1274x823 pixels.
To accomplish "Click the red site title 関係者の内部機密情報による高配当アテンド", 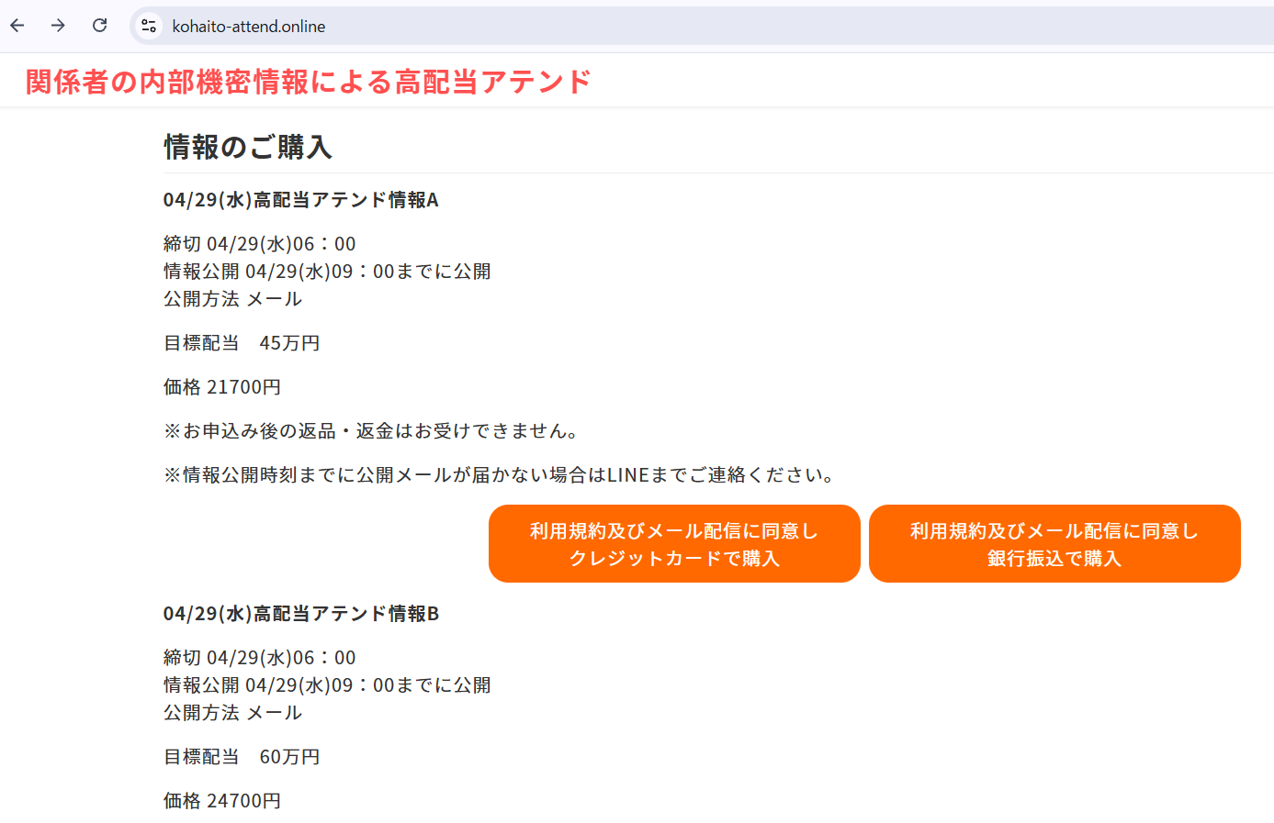I will click(308, 82).
